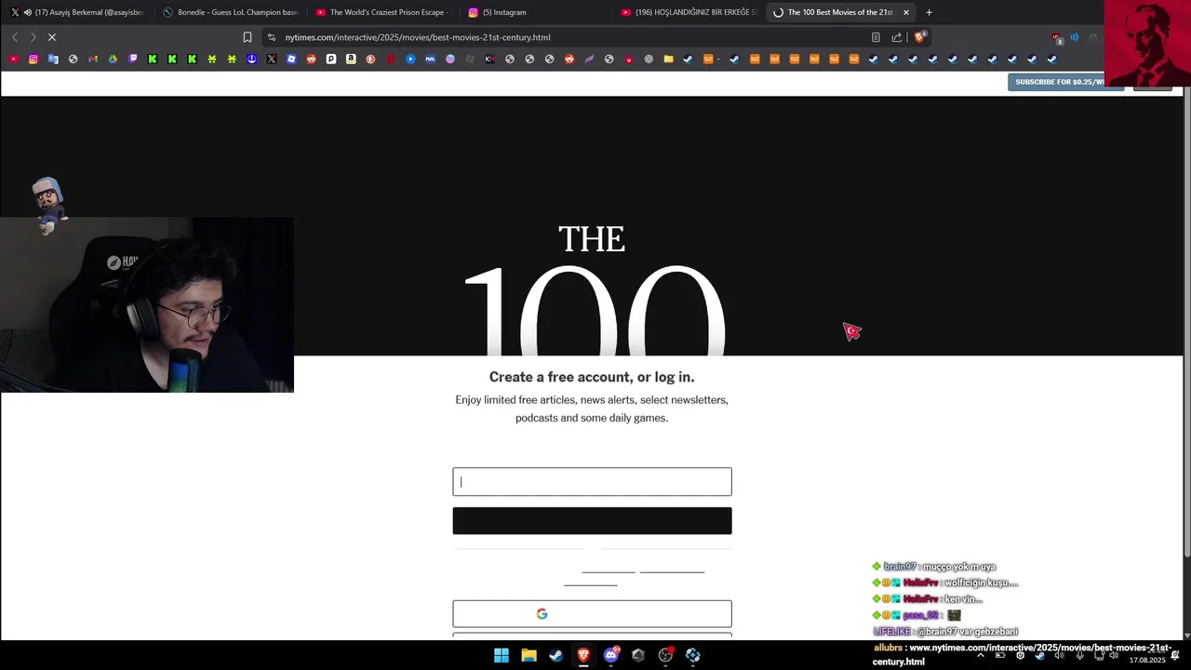Switch to the Instagram tab
The width and height of the screenshot is (1191, 670).
(x=535, y=12)
